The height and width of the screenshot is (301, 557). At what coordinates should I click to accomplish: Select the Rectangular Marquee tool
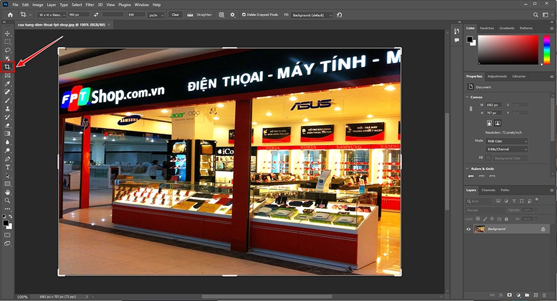coord(8,42)
